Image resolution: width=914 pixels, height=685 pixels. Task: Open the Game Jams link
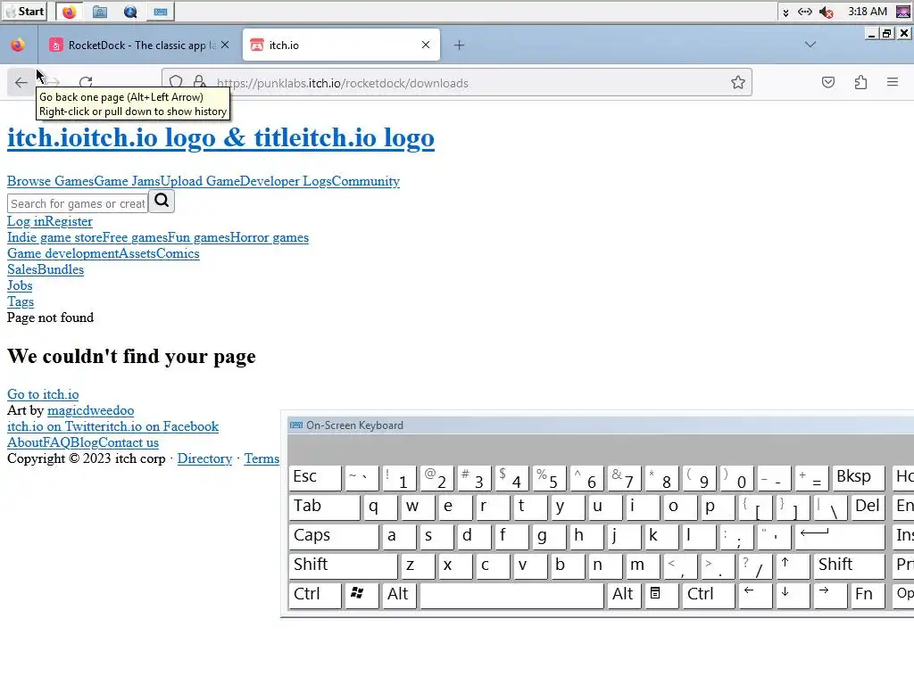pyautogui.click(x=127, y=181)
